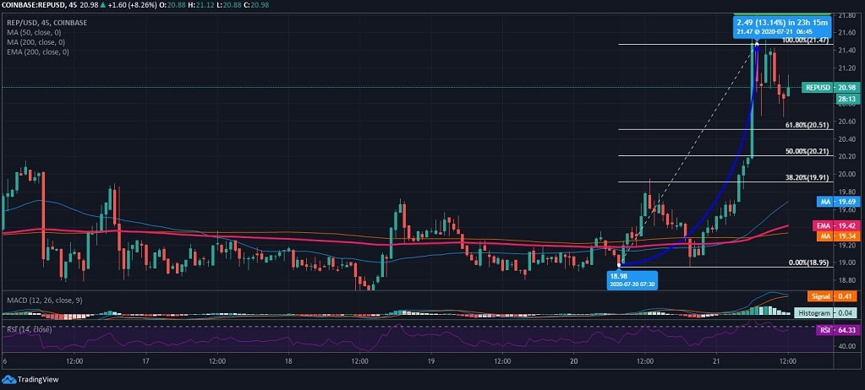The width and height of the screenshot is (865, 390).
Task: Click the 40.00 RSI axis label
Action: coord(847,346)
